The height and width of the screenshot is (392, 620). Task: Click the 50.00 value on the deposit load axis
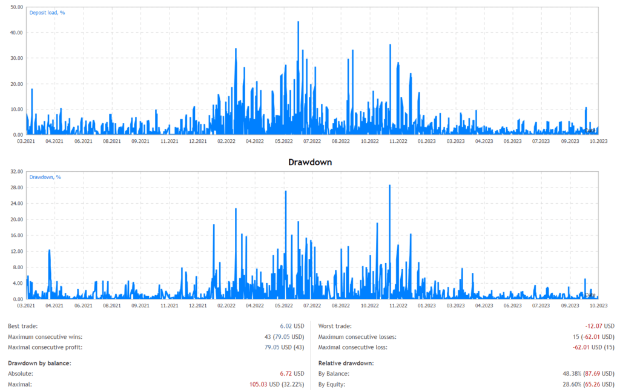(17, 7)
